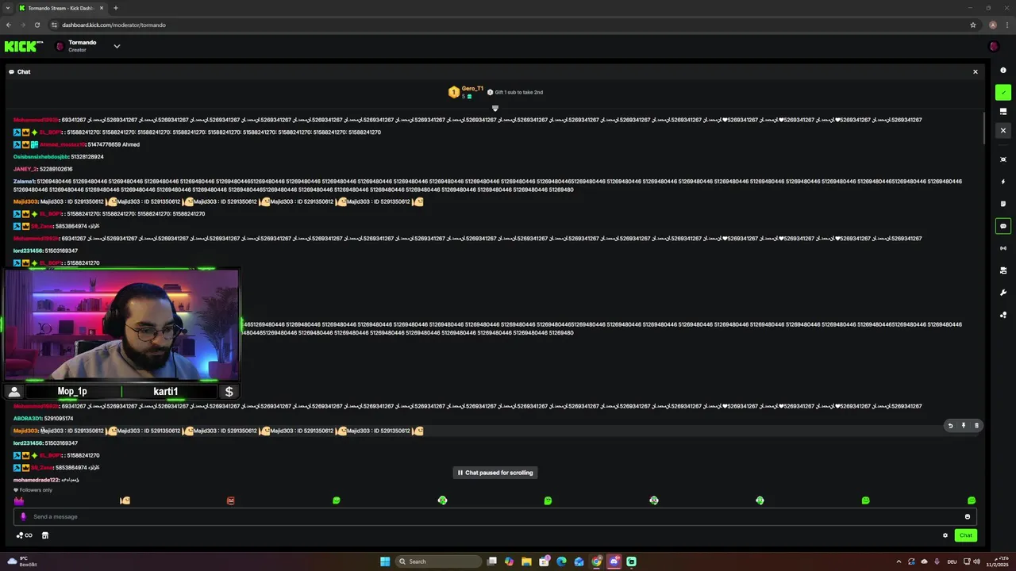Click the '52289102616' message by JANEY_2
Viewport: 1016px width, 571px height.
56,169
